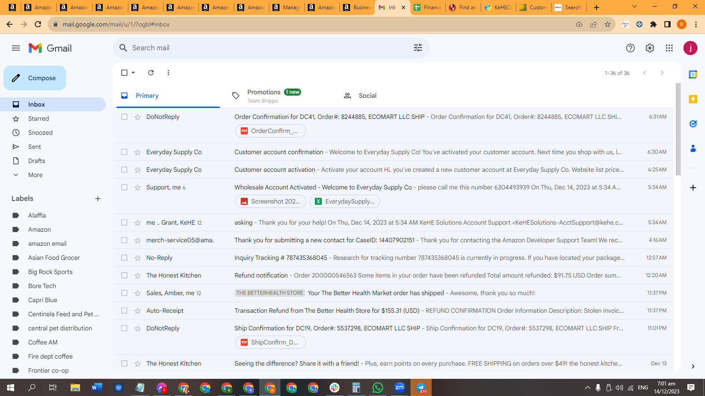Compose a new email
The image size is (705, 396).
click(x=35, y=78)
